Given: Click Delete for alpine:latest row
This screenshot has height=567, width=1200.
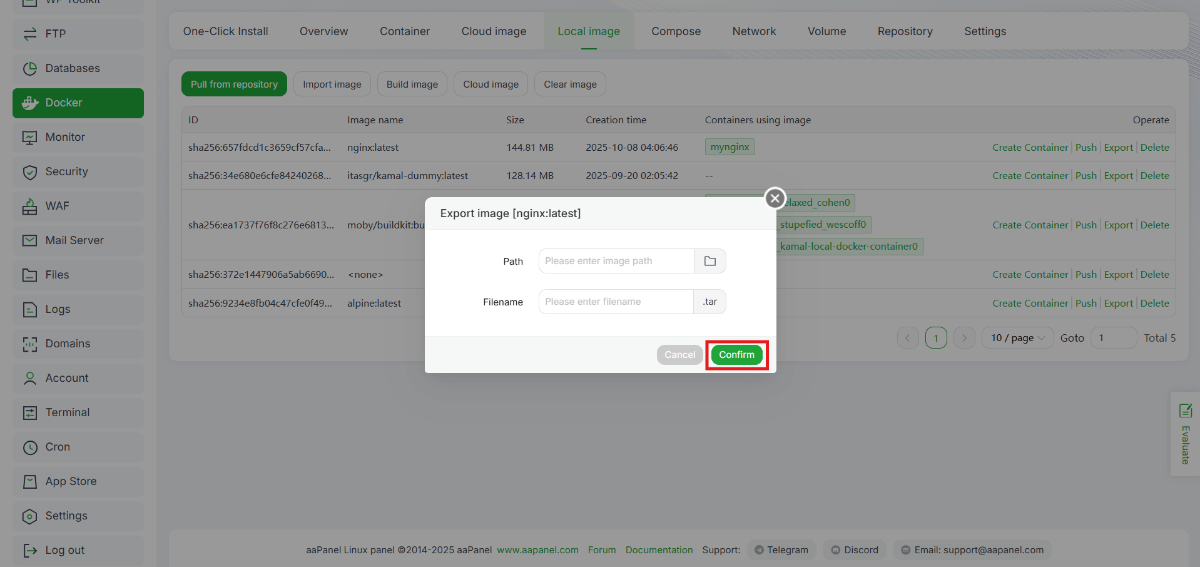Looking at the screenshot, I should (1154, 304).
